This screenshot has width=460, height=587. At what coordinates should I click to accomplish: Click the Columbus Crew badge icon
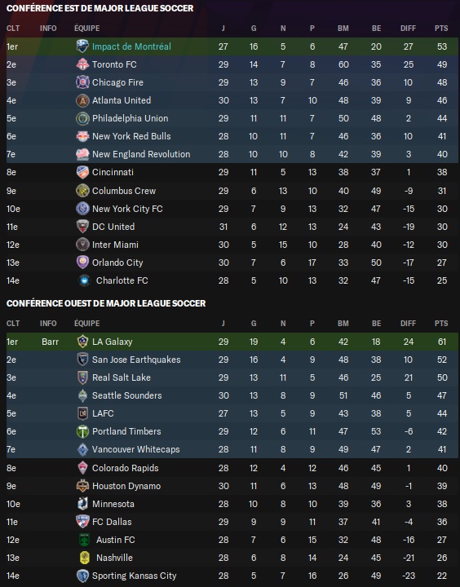coord(82,191)
